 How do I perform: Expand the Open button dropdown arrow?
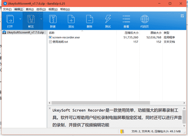(20, 19)
